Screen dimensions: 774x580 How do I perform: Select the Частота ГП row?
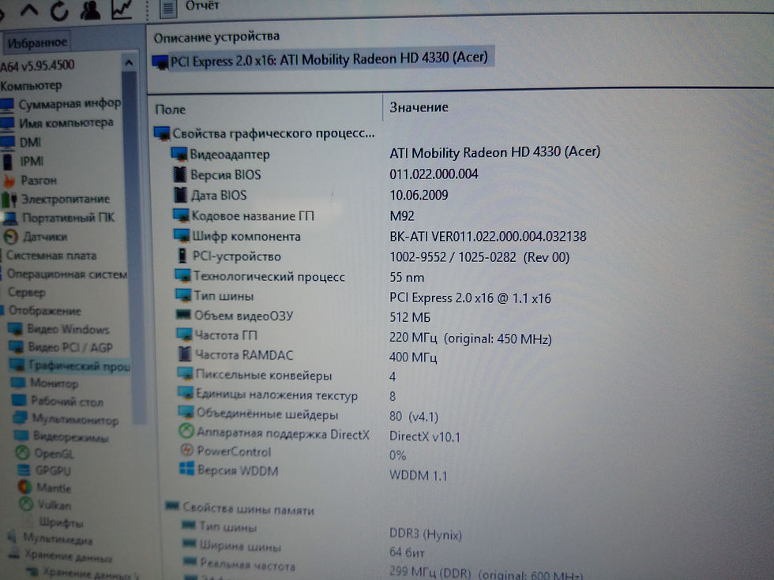coord(364,337)
